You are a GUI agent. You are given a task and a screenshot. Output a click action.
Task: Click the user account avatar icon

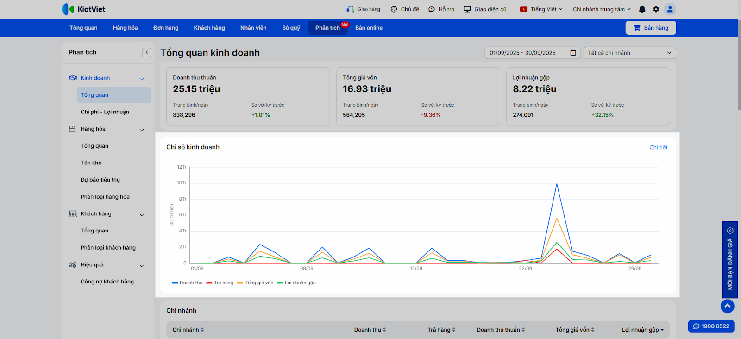(x=670, y=9)
